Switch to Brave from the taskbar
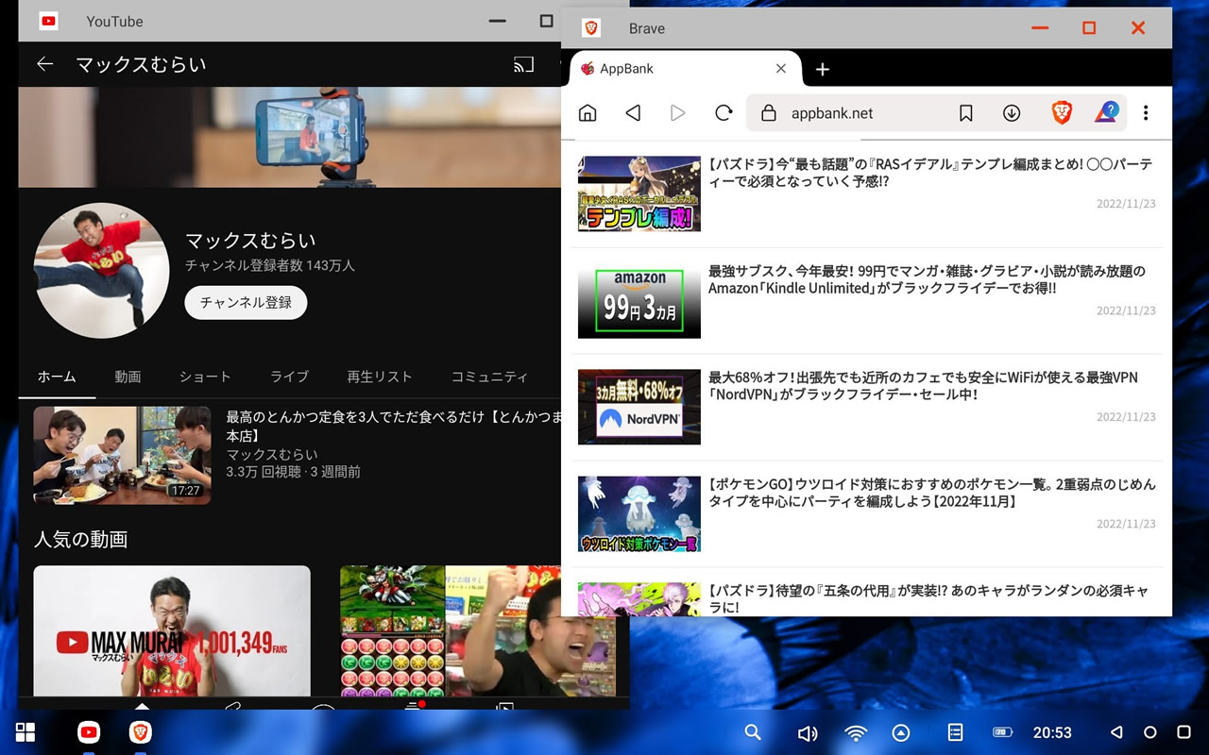Image resolution: width=1209 pixels, height=755 pixels. pyautogui.click(x=140, y=732)
